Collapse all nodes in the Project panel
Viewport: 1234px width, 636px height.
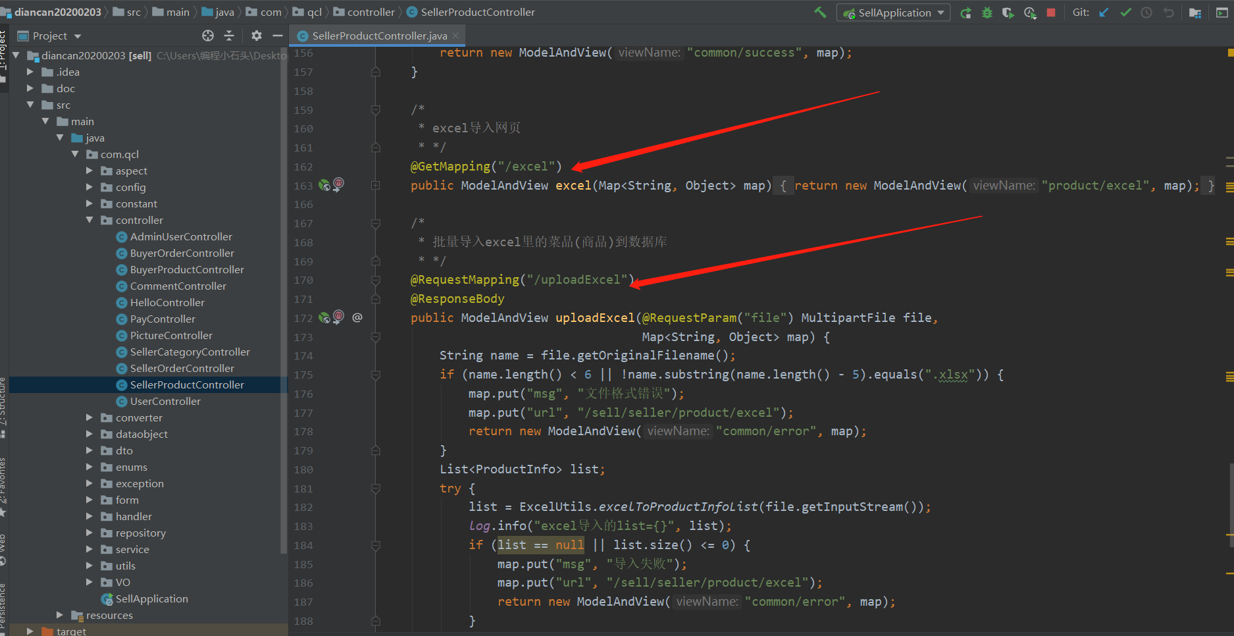(229, 36)
